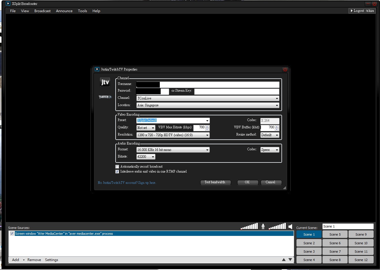380x270 pixels.
Task: Move source down with down arrow
Action: (290, 260)
